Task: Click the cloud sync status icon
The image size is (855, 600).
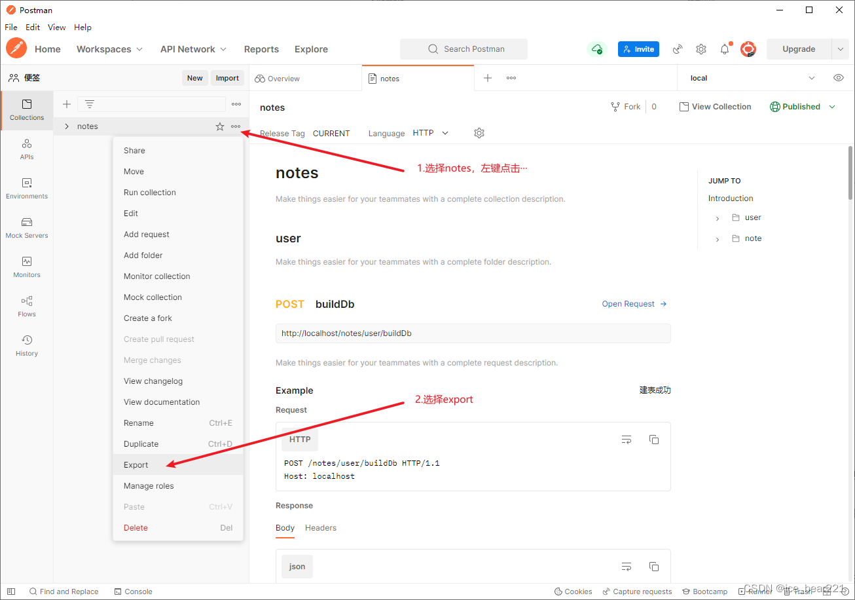Action: point(596,49)
